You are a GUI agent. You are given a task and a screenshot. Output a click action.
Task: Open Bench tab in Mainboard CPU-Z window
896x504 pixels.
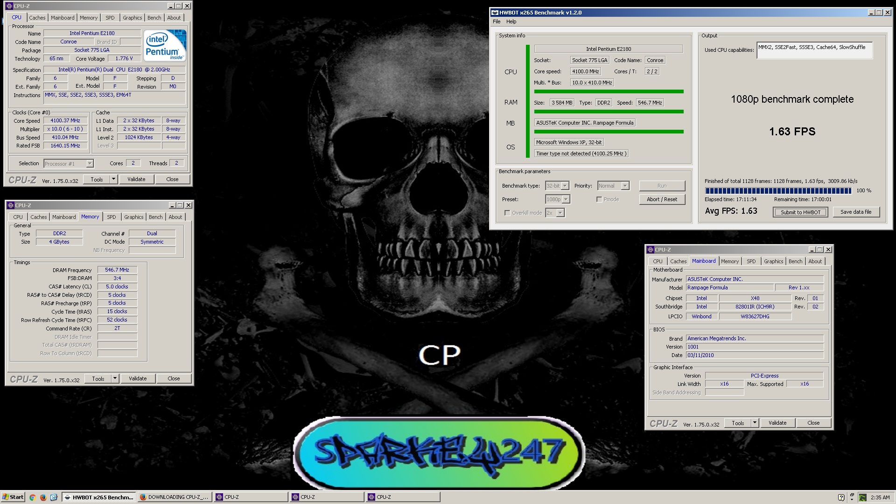click(796, 261)
